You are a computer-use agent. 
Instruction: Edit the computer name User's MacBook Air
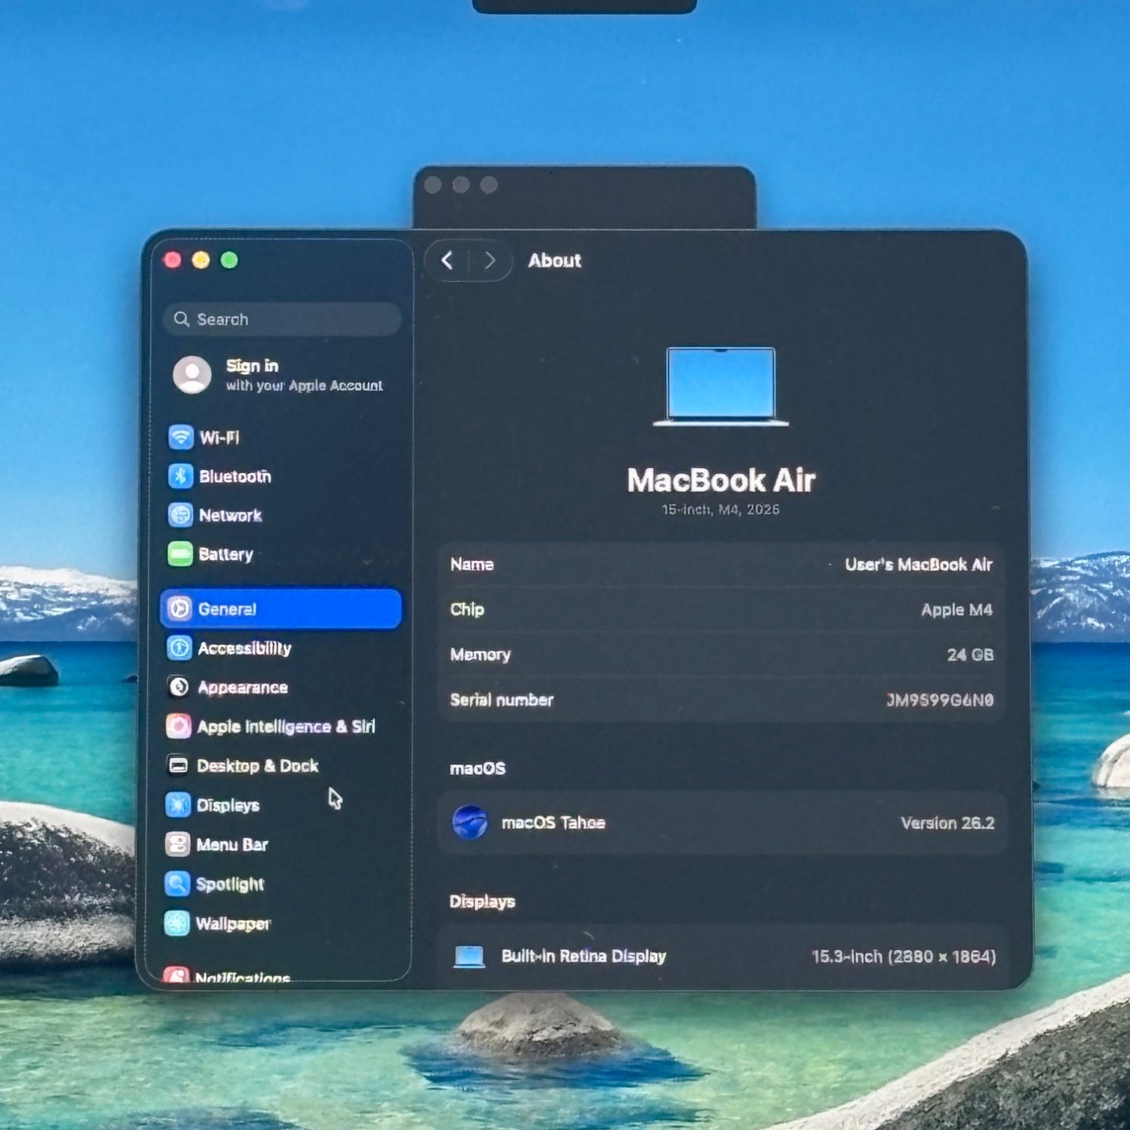pyautogui.click(x=917, y=565)
